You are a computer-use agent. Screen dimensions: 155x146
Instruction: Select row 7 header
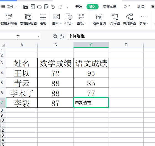3,103
